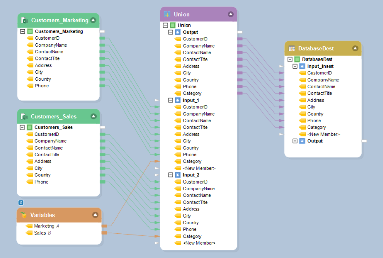Click the small blue S badge icon
This screenshot has width=383, height=258.
pos(21,203)
